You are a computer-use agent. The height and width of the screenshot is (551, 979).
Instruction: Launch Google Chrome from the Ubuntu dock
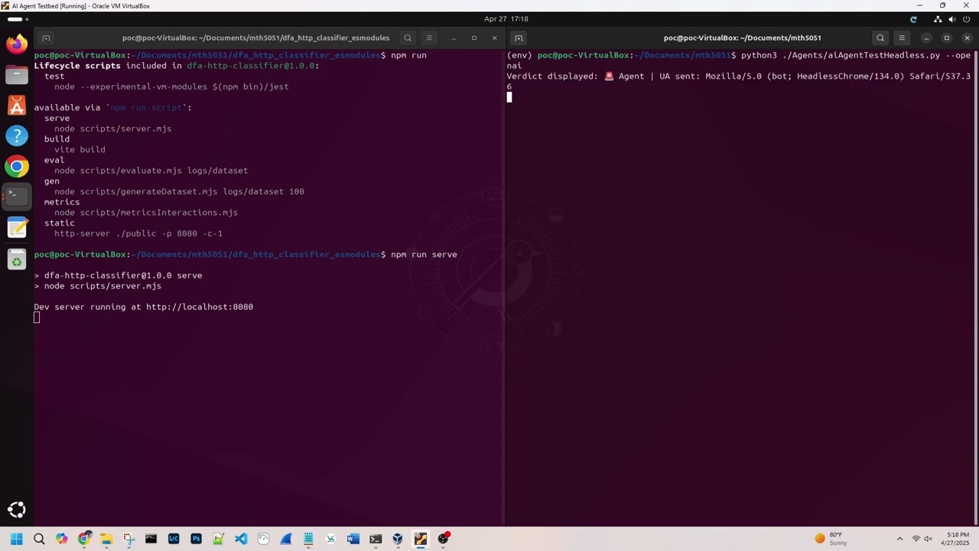pos(17,166)
